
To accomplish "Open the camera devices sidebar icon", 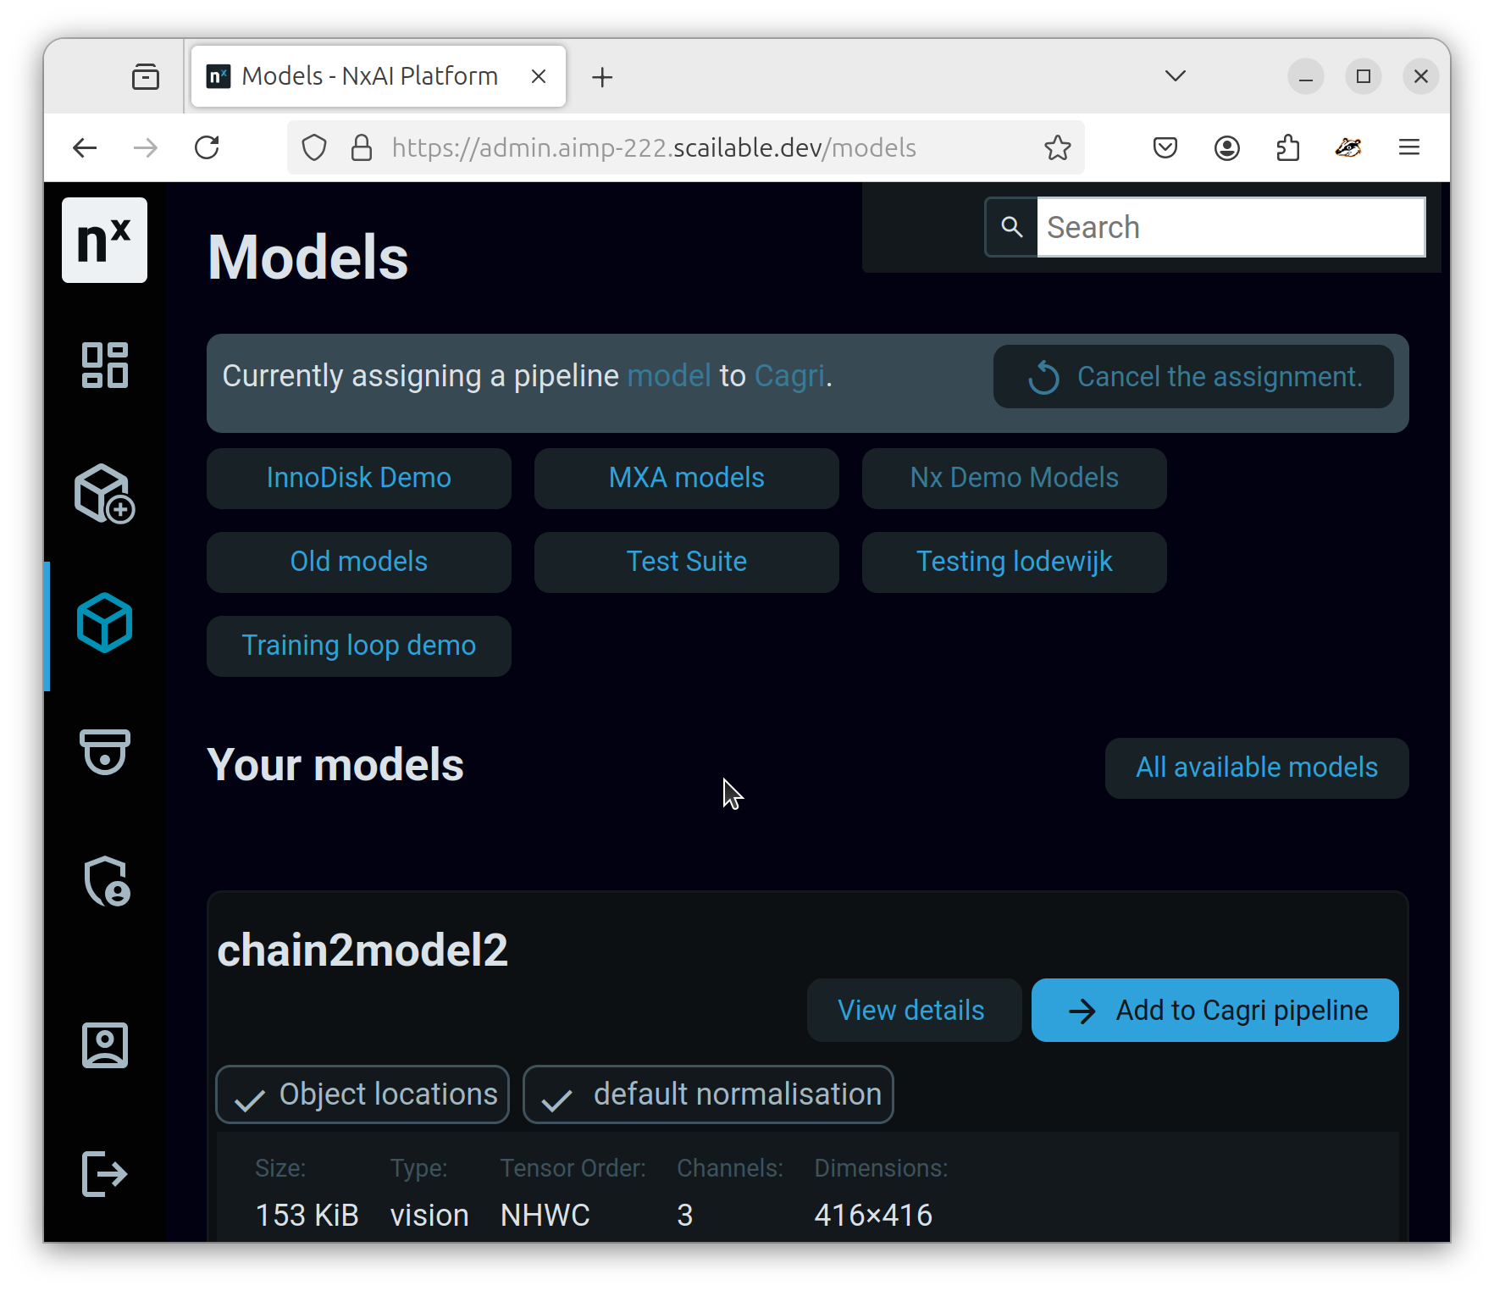I will pyautogui.click(x=104, y=752).
